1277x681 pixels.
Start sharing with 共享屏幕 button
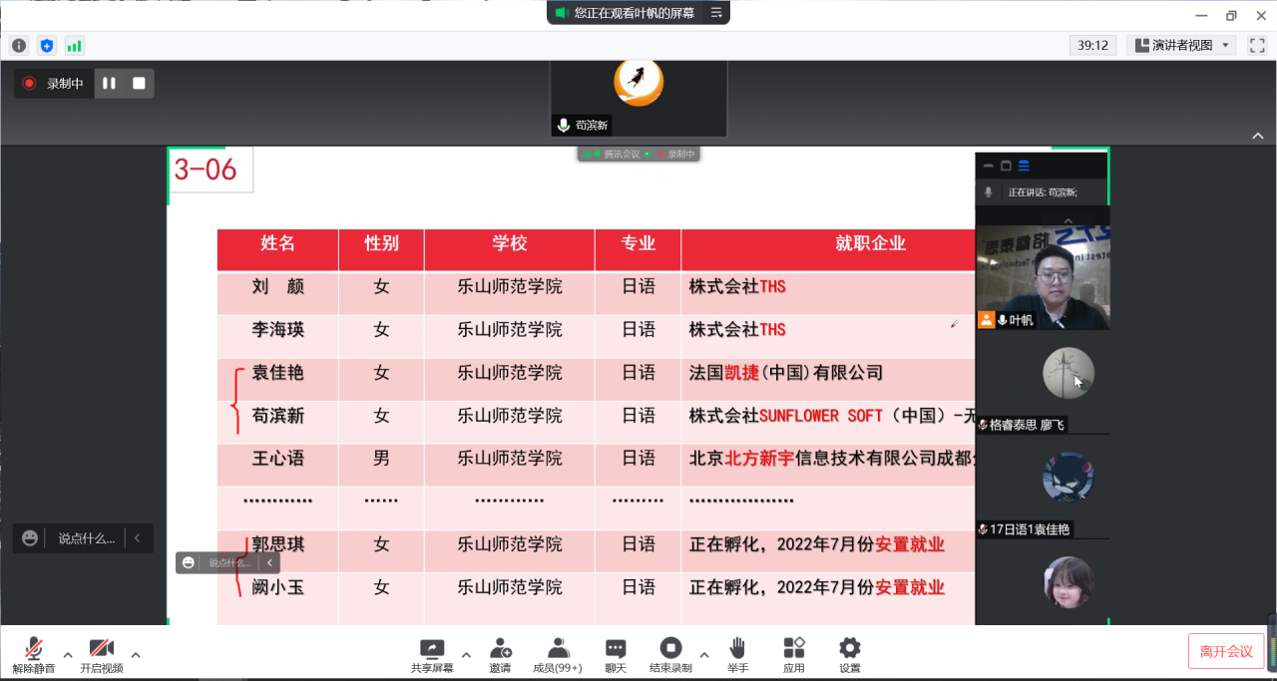click(x=432, y=655)
